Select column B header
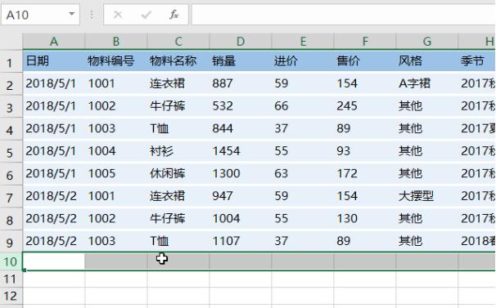 116,42
